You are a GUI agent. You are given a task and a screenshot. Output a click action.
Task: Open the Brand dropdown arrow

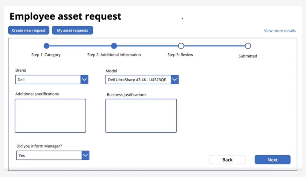[84, 80]
